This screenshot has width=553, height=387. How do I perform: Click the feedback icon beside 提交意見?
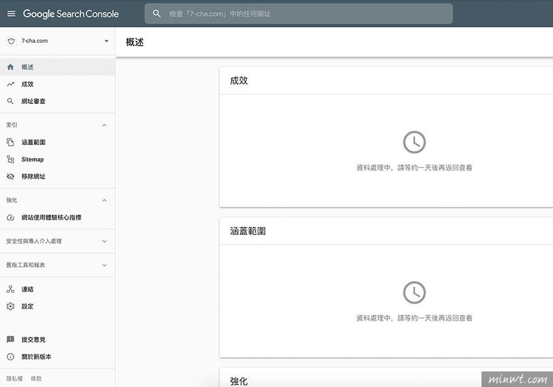10,340
